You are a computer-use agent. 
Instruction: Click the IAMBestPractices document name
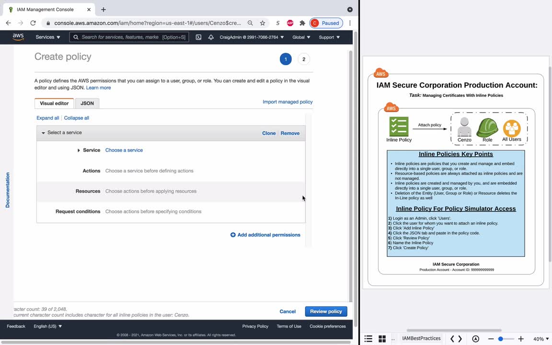(421, 338)
